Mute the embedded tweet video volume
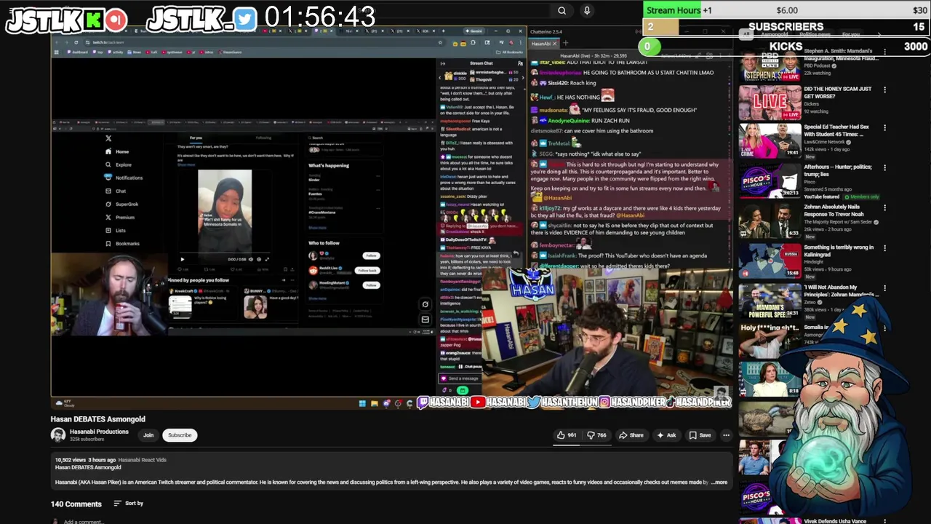 pyautogui.click(x=251, y=259)
